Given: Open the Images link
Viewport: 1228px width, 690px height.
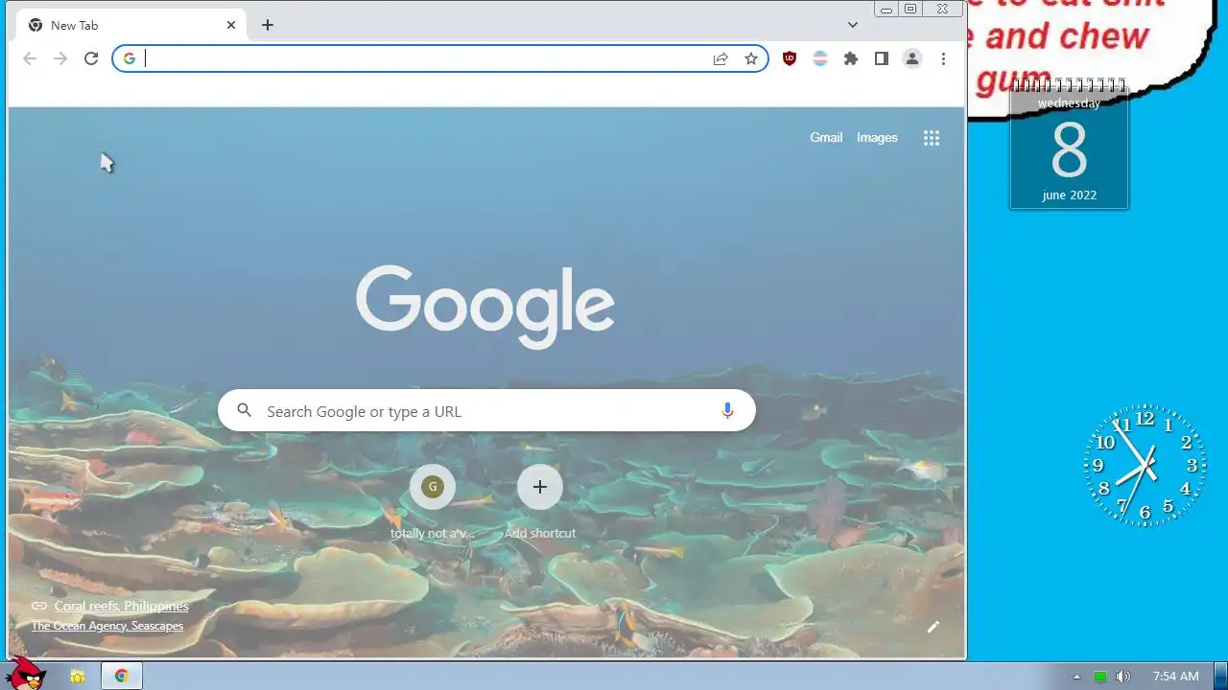Looking at the screenshot, I should 877,137.
